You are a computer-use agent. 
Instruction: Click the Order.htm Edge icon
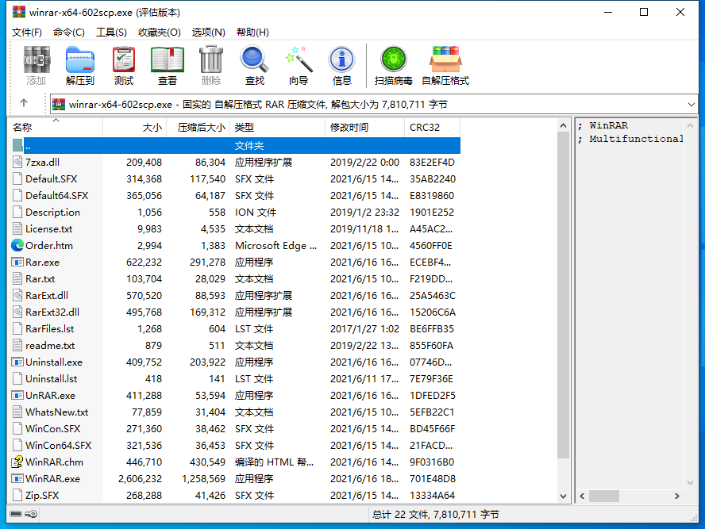pos(17,245)
